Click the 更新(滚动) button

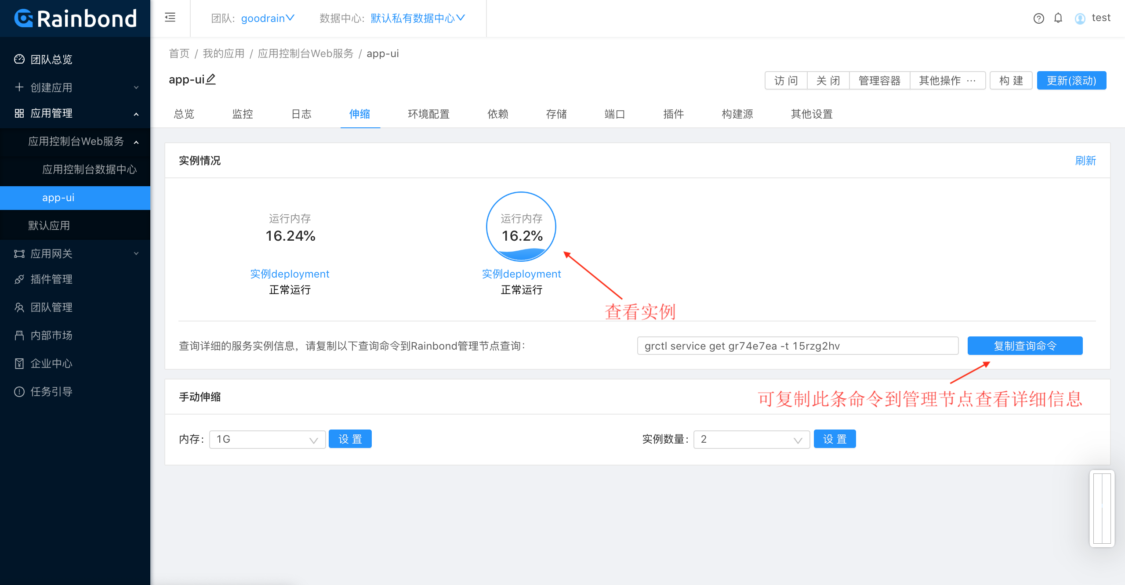(x=1071, y=80)
